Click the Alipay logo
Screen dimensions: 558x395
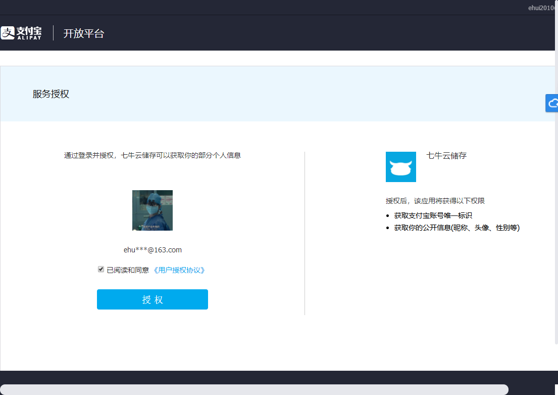point(21,33)
